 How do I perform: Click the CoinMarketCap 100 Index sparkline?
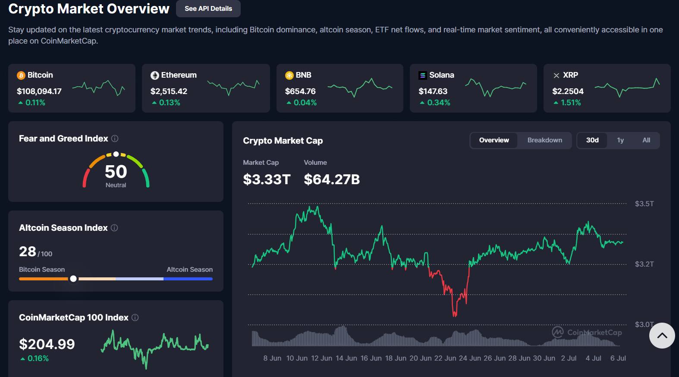155,349
